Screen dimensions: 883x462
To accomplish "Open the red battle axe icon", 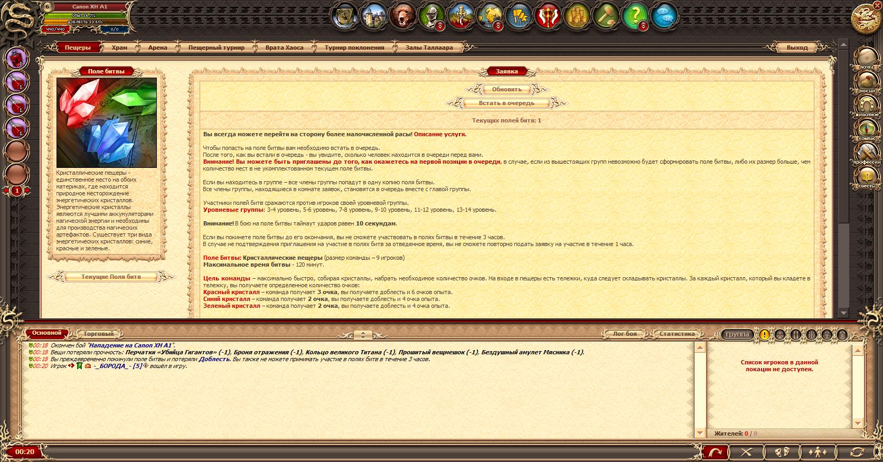I will [x=548, y=16].
